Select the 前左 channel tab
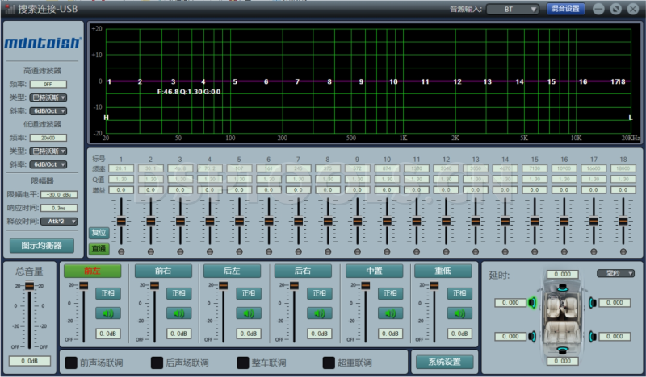The width and height of the screenshot is (646, 377). [x=92, y=271]
